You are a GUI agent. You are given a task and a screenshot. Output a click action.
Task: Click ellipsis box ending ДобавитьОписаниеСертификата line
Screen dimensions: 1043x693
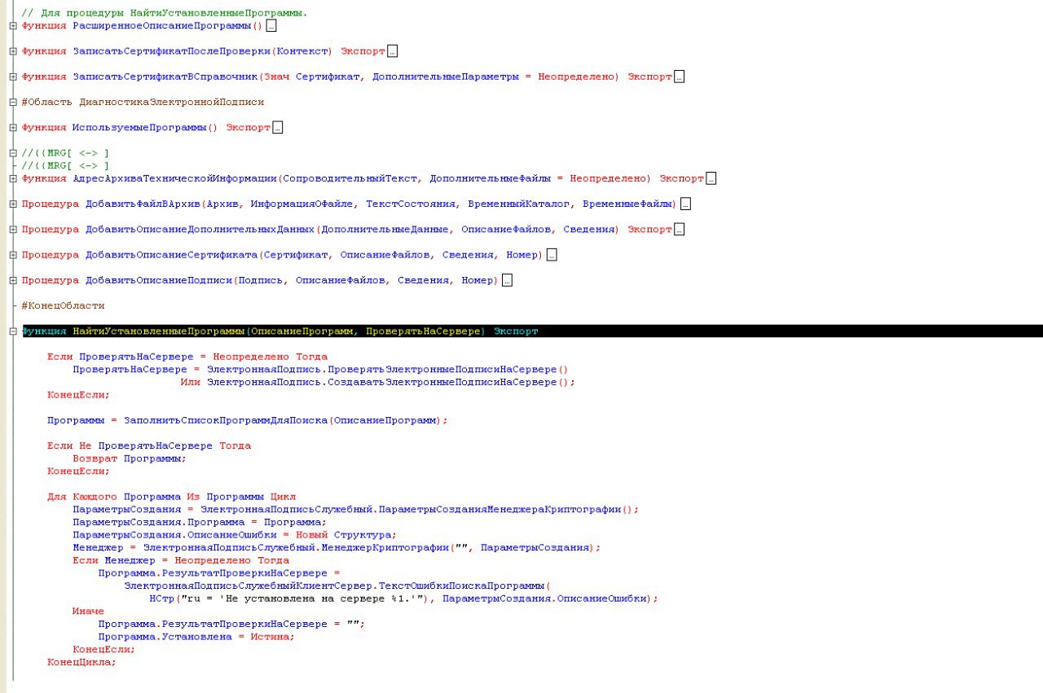pos(552,255)
